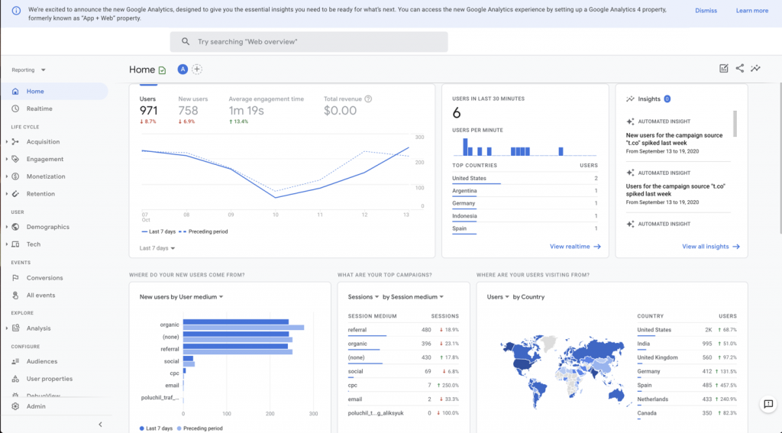Image resolution: width=782 pixels, height=433 pixels.
Task: Click the User properties icon
Action: tap(15, 379)
